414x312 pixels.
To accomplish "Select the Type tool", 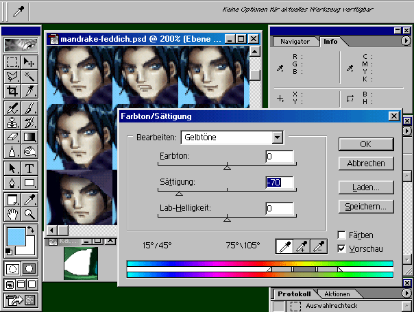I will pos(29,168).
